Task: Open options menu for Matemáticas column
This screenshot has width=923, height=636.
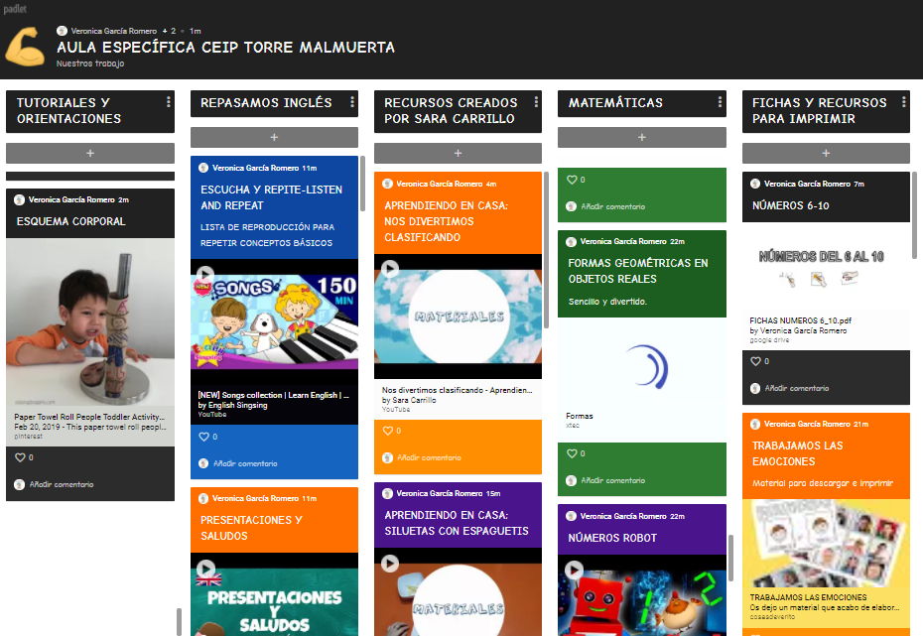Action: pyautogui.click(x=720, y=102)
